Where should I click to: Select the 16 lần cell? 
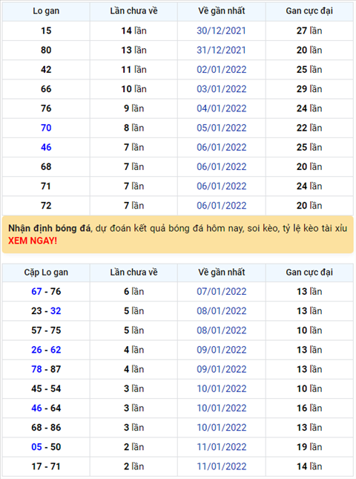[309, 408]
